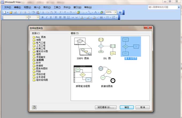Click the Open file folder icon

pyautogui.click(x=11, y=12)
